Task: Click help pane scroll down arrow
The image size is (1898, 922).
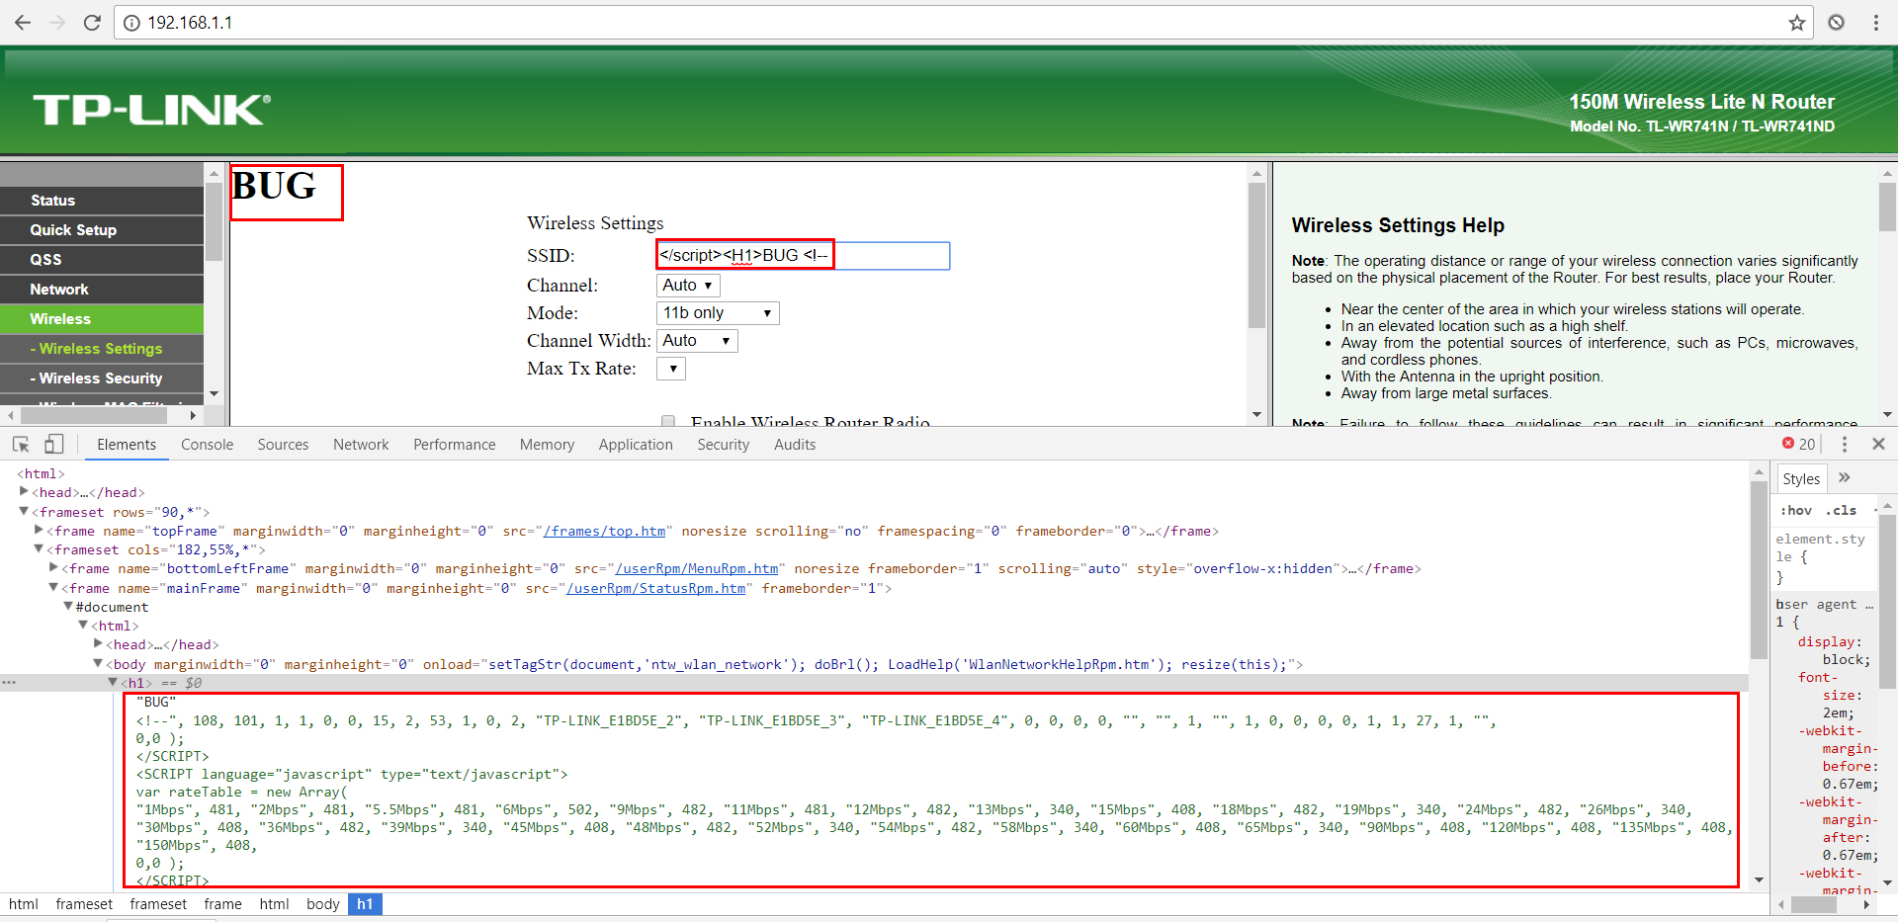Action: (x=1887, y=415)
